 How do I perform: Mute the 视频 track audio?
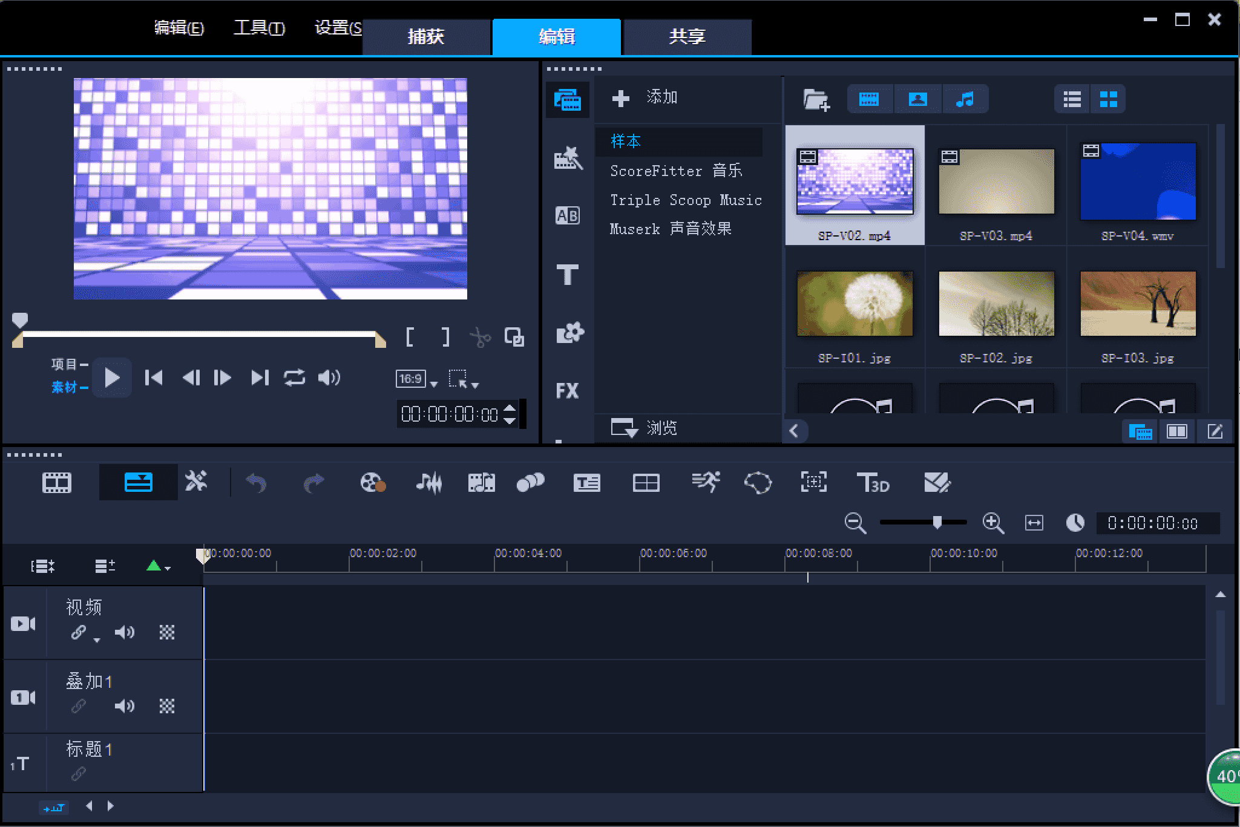[x=125, y=632]
